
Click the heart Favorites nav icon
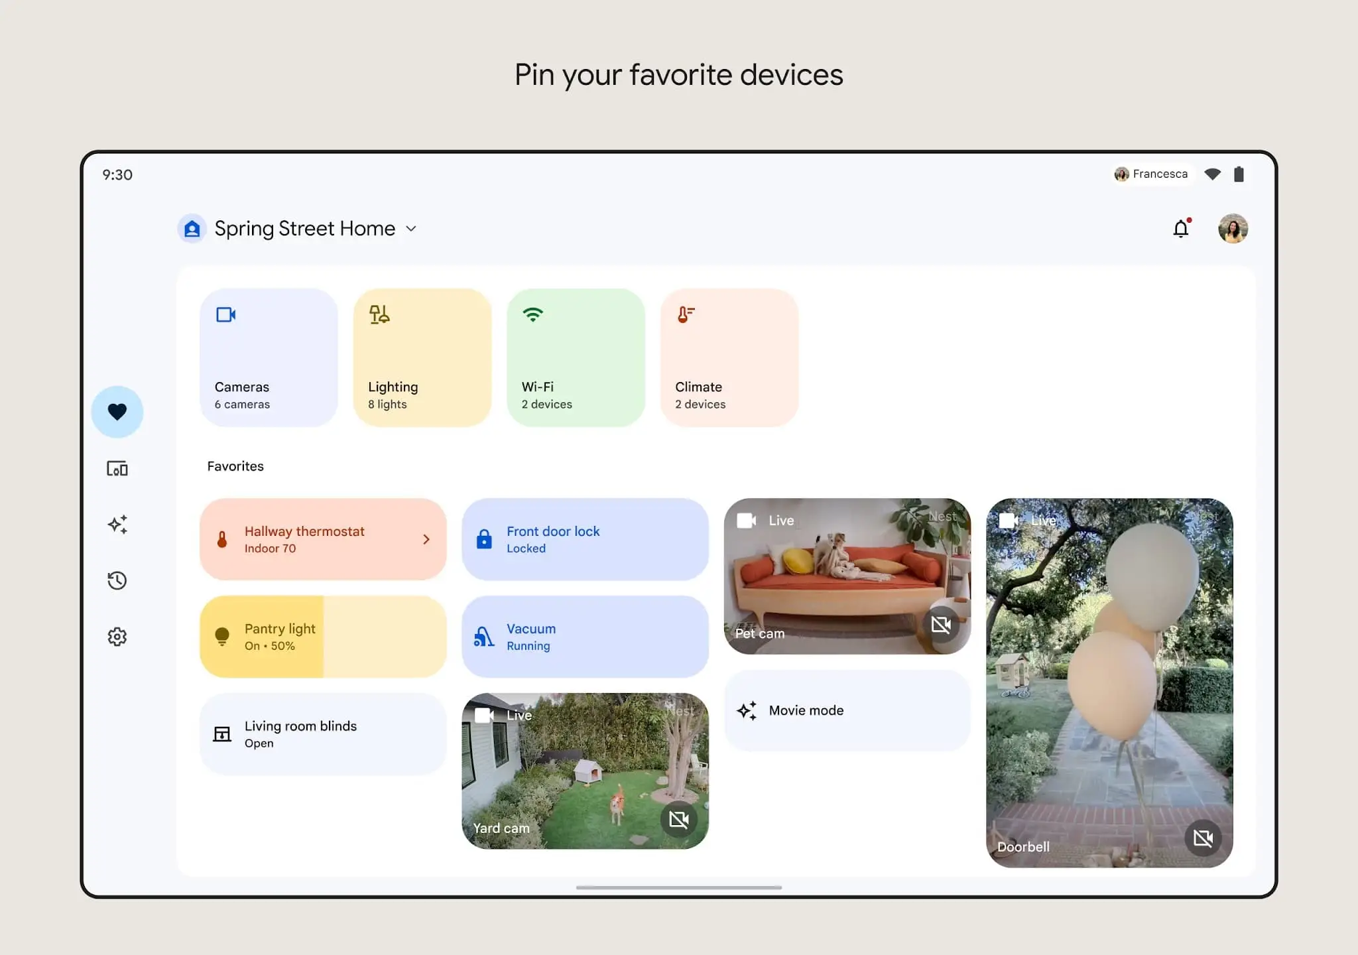116,411
